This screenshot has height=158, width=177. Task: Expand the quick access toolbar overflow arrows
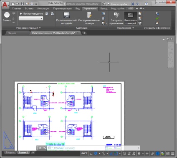click(x=36, y=4)
